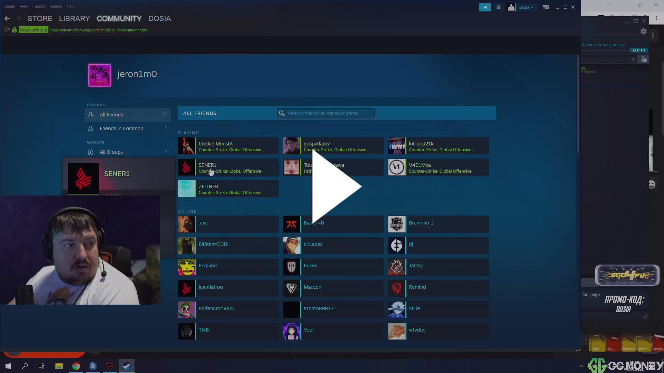Click the groups icon beside All Groups
Screen dimensions: 664x373
point(90,152)
